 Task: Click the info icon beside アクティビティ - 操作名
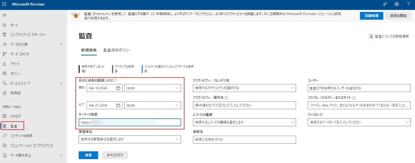point(226,98)
